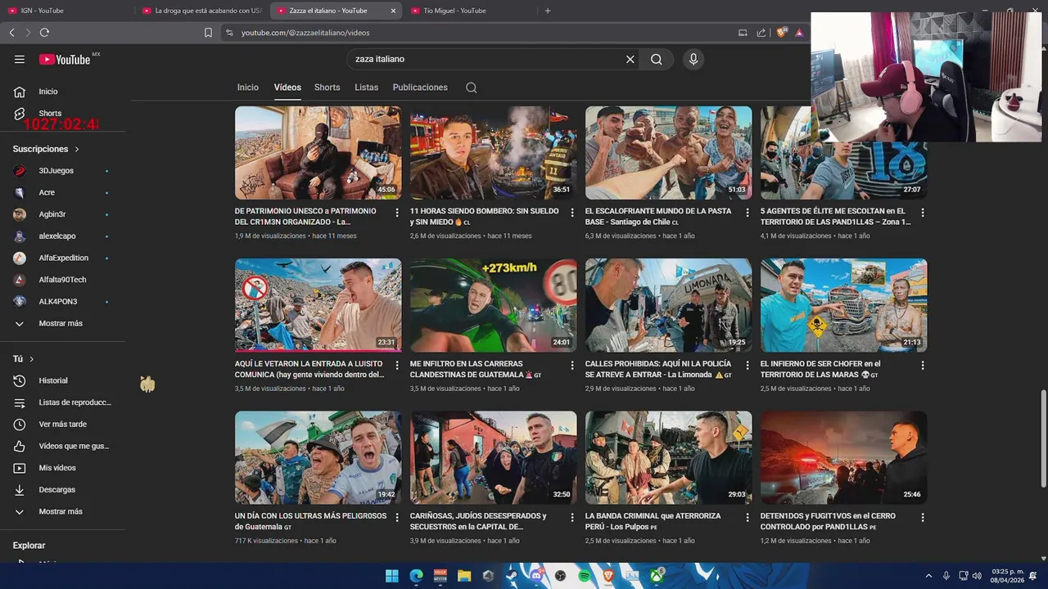The image size is (1048, 589).
Task: Go back in browser history
Action: pos(11,33)
